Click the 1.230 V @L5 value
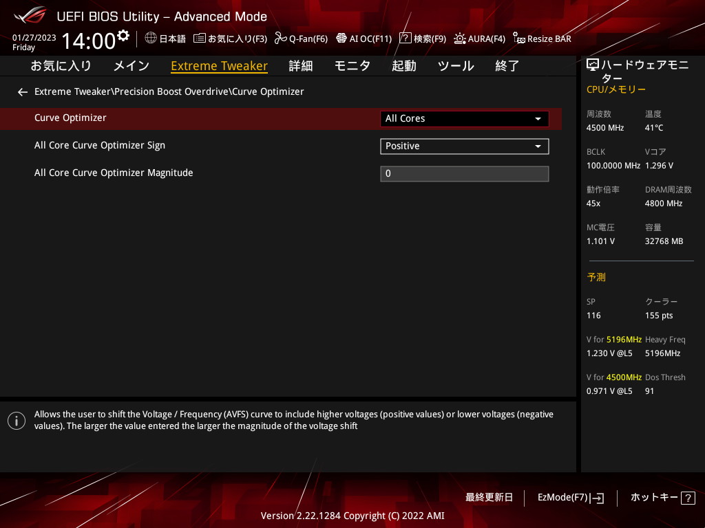The height and width of the screenshot is (528, 705). click(609, 353)
